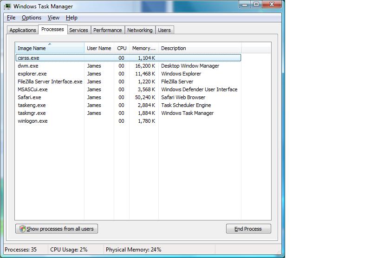
Task: Click the 50,240 K memory value
Action: point(145,97)
